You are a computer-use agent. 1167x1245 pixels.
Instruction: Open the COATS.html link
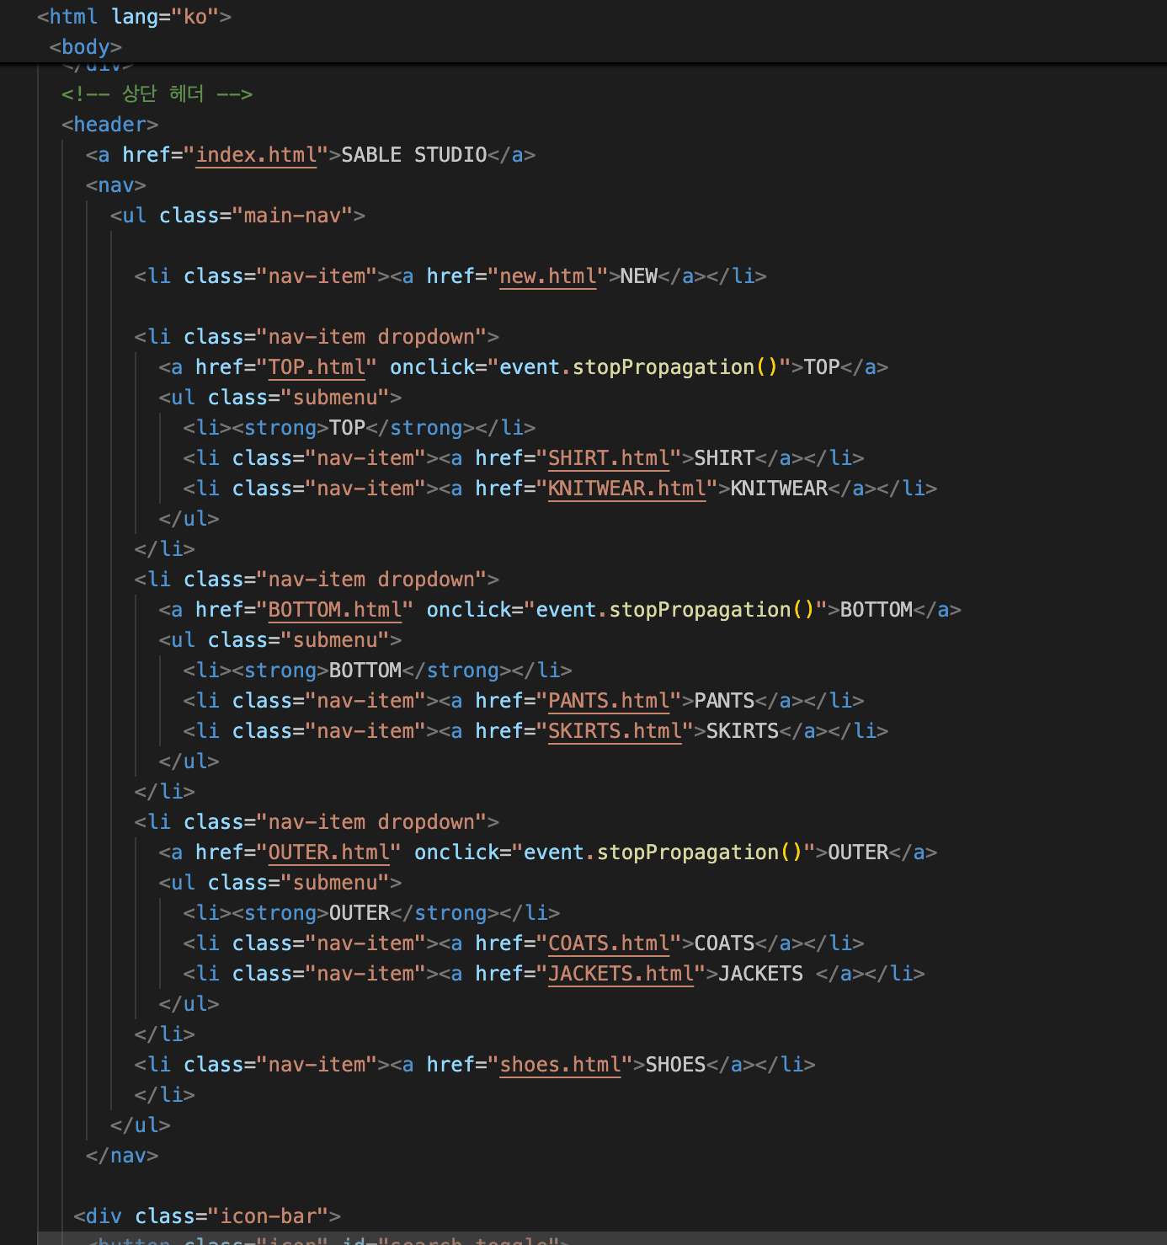click(x=609, y=943)
